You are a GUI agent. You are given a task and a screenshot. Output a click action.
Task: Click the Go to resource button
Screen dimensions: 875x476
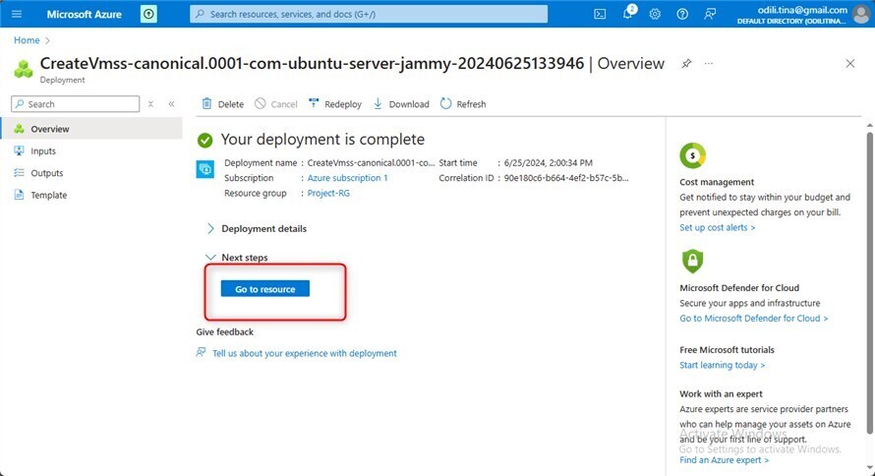click(x=265, y=289)
